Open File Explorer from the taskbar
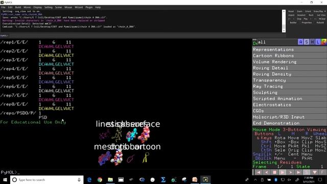The height and width of the screenshot is (184, 327). [110, 179]
